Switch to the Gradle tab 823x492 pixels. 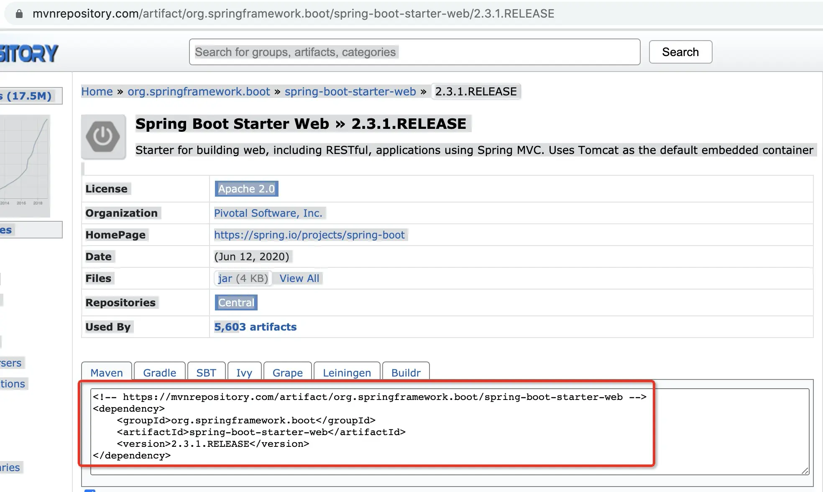click(159, 372)
